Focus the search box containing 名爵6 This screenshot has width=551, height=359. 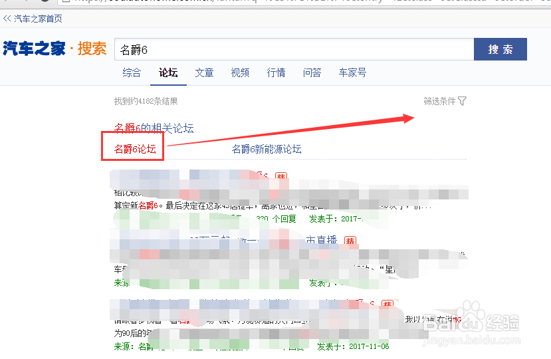point(294,50)
